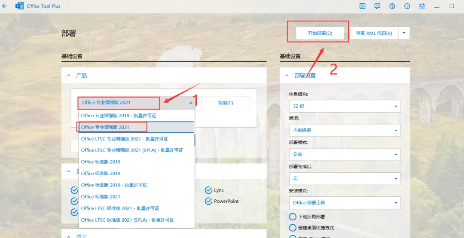Enable 下载后再部署 option

click(293, 217)
